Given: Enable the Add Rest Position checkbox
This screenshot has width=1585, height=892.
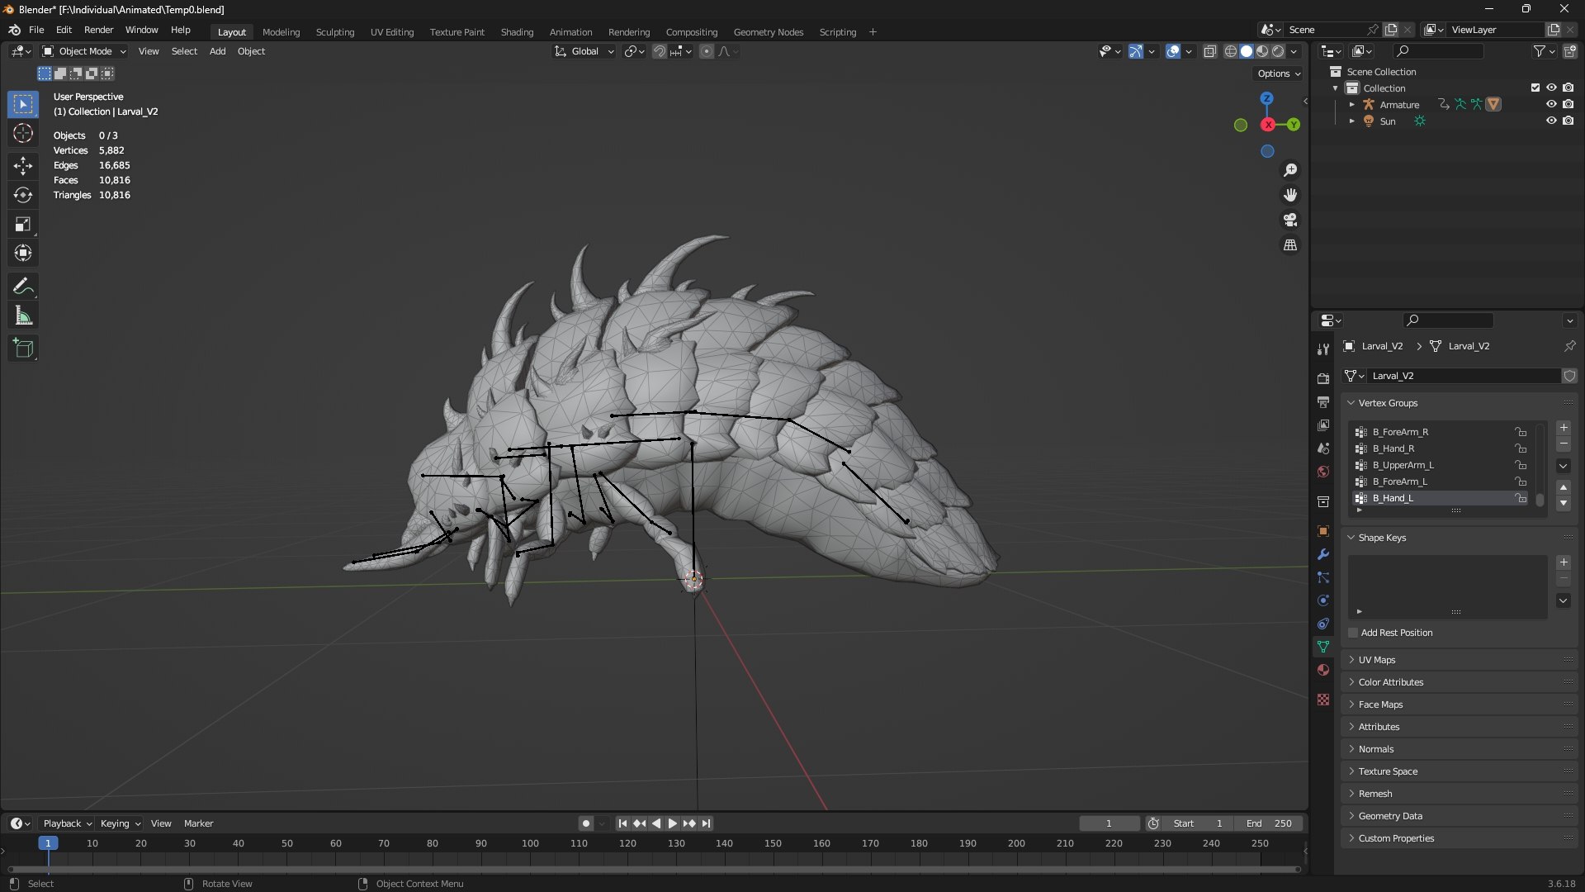Looking at the screenshot, I should [1353, 633].
